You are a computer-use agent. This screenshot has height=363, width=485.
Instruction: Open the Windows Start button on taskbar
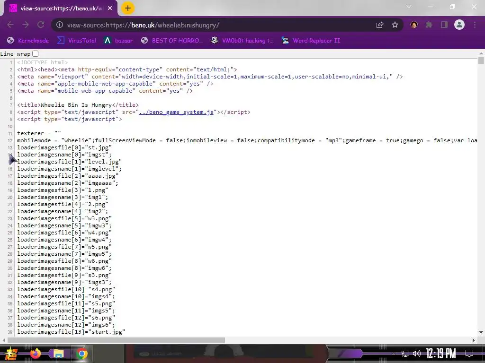[x=11, y=354]
